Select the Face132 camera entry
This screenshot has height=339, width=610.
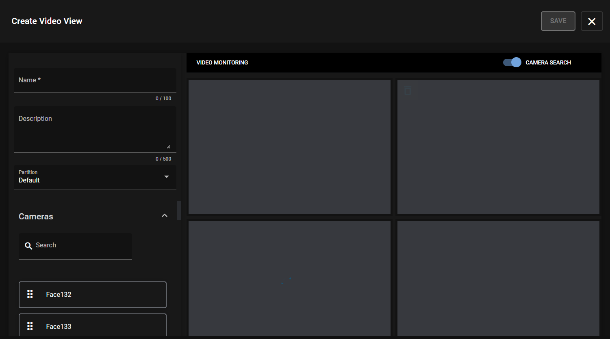(92, 294)
